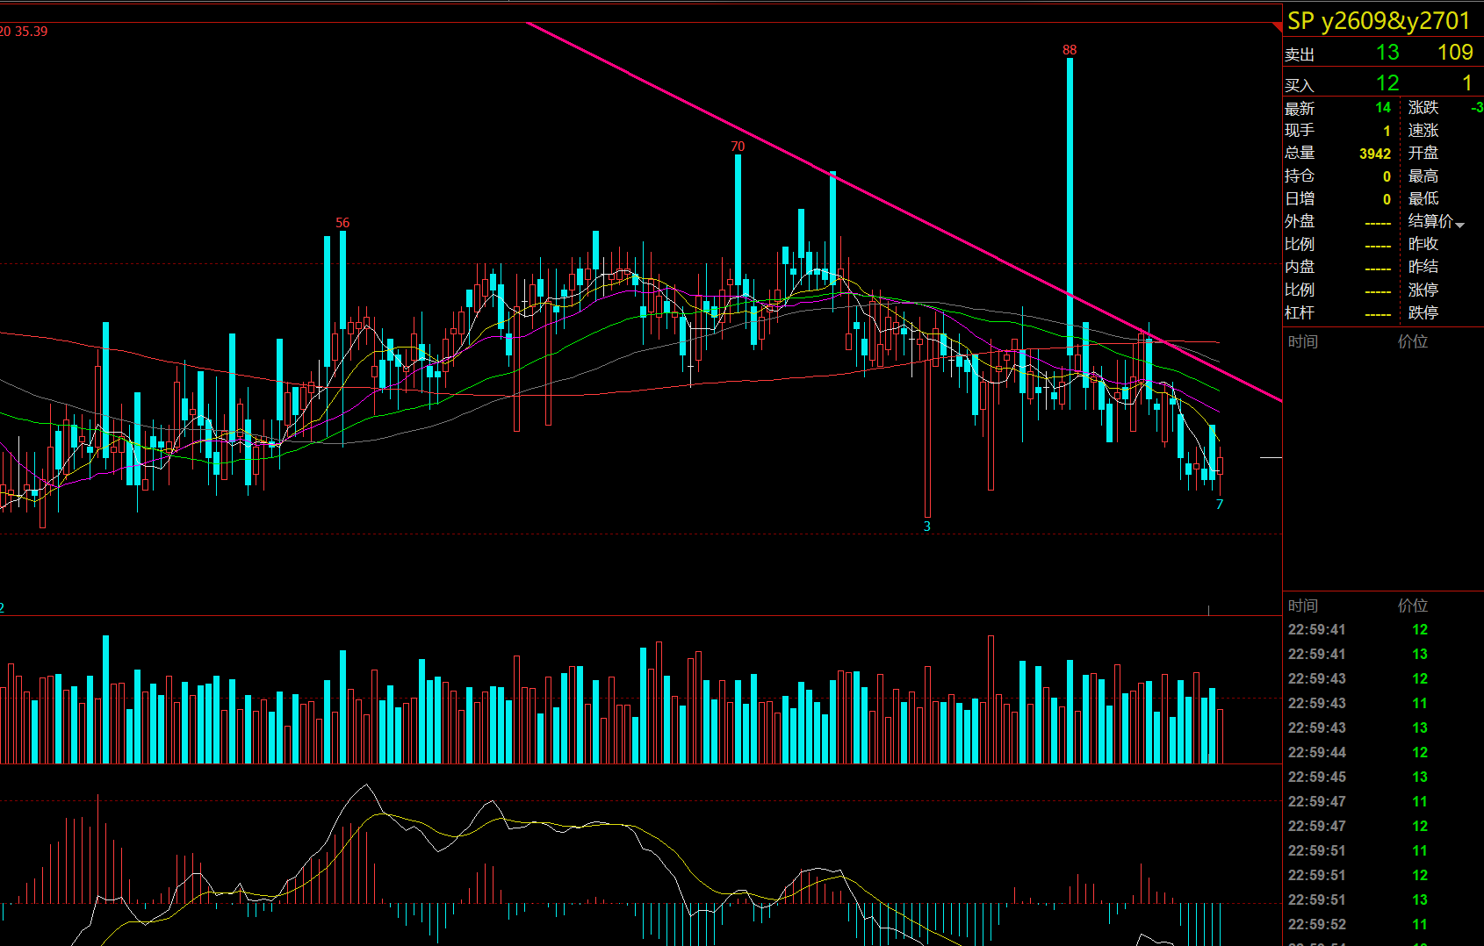Click the 买入 price 12
The image size is (1484, 946).
click(x=1387, y=83)
